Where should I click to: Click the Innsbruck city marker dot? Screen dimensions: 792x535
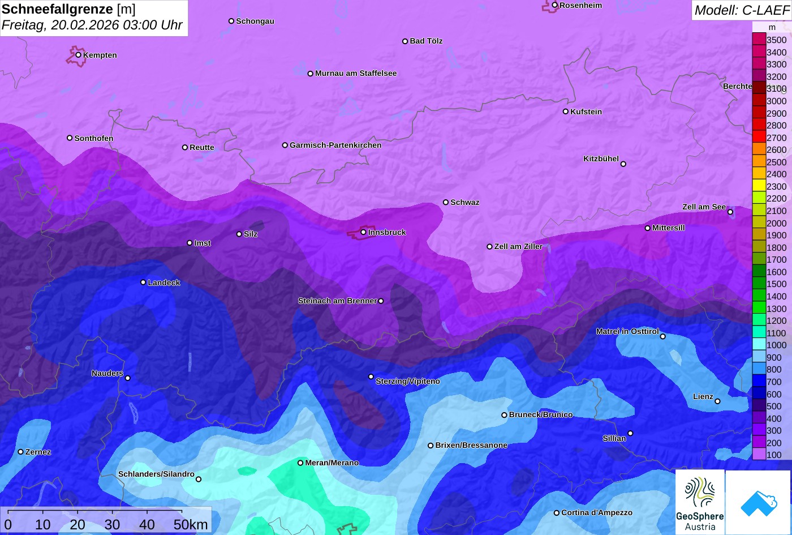tap(363, 232)
